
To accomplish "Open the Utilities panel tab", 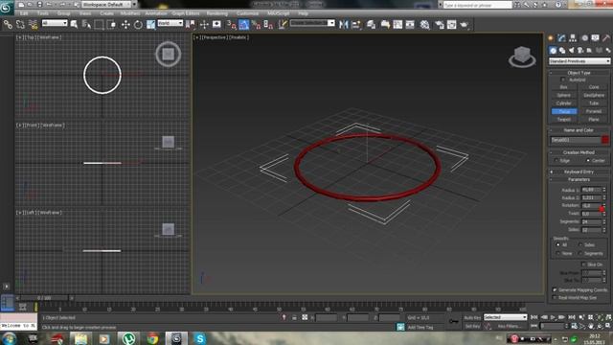I will coord(606,38).
